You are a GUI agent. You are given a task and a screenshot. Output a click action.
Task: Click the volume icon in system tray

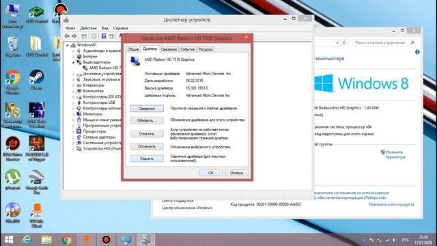pos(395,240)
